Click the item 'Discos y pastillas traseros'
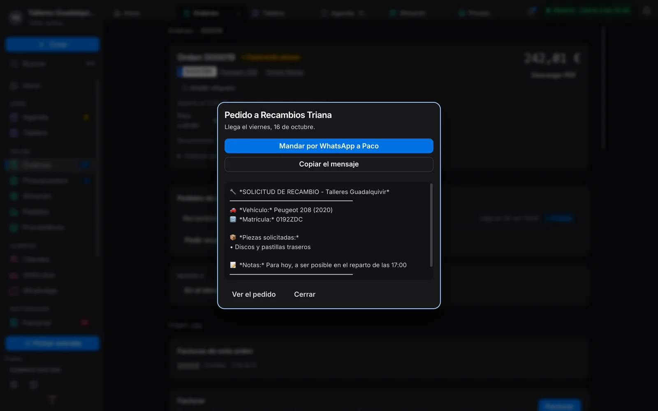 273,247
